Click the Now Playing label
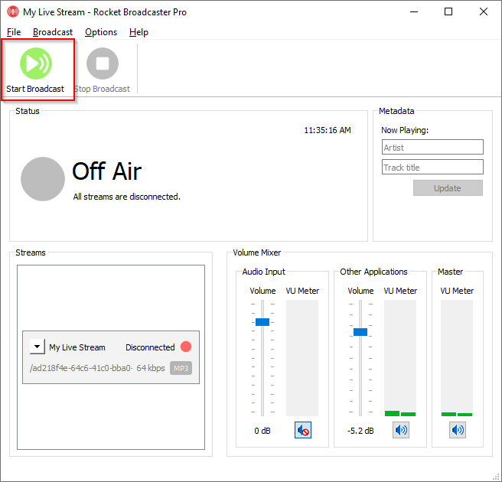The image size is (502, 482). click(405, 130)
